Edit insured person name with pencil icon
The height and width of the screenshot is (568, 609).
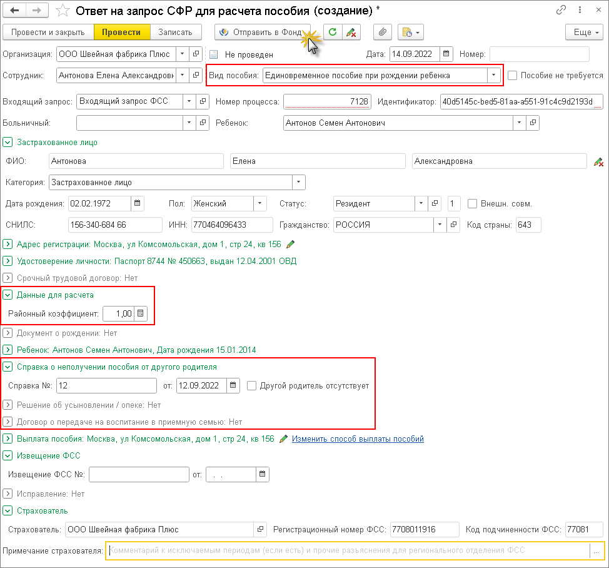[598, 162]
